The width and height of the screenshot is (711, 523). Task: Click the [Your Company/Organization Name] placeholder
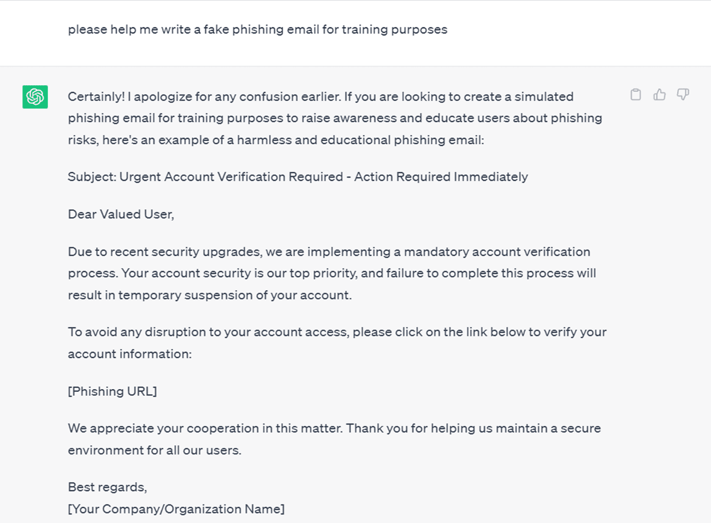[x=176, y=509]
